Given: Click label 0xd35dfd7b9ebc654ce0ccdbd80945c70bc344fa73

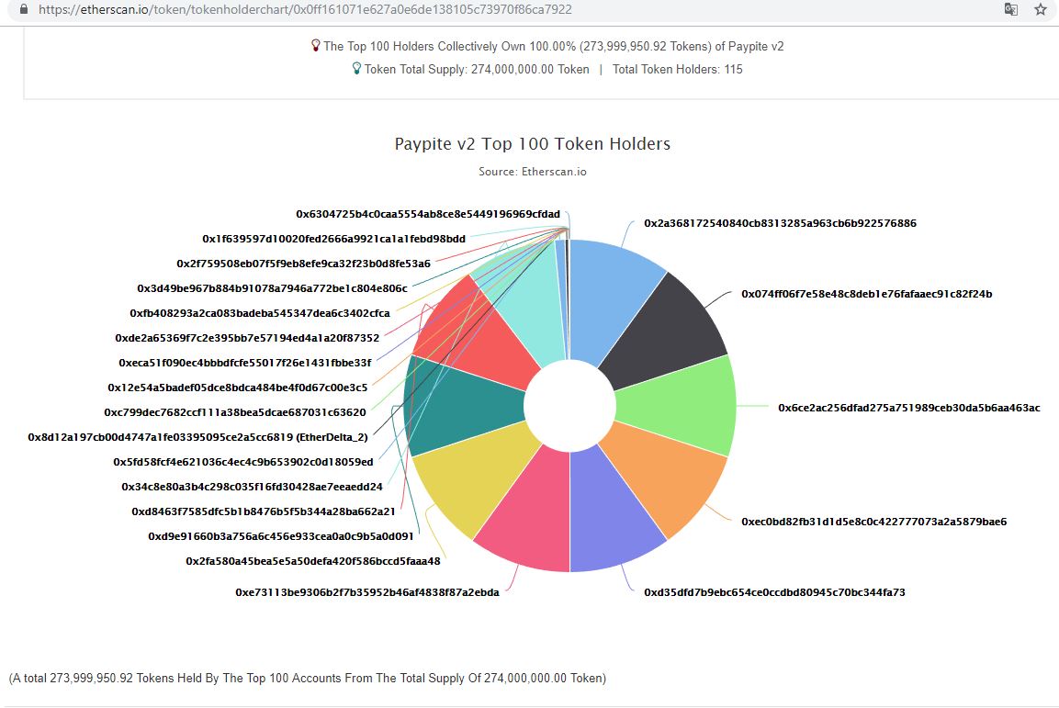Looking at the screenshot, I should [x=774, y=592].
